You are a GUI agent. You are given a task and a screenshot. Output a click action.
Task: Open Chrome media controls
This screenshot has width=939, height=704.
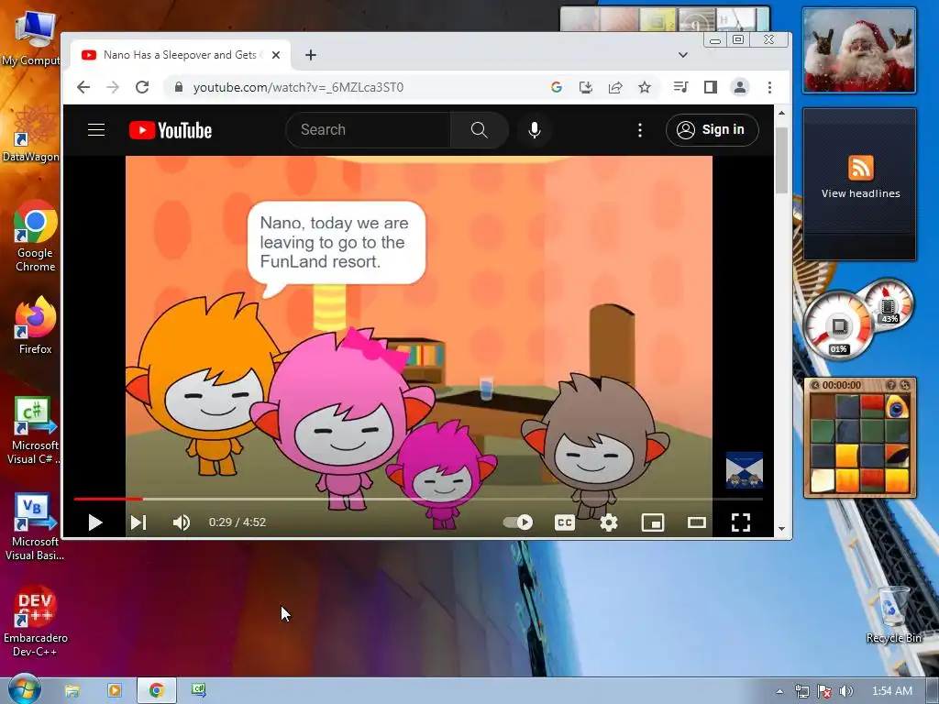pyautogui.click(x=680, y=87)
